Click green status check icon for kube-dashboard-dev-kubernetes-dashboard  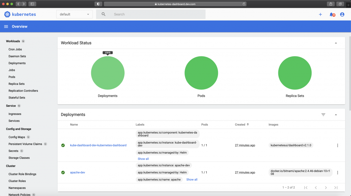point(63,145)
